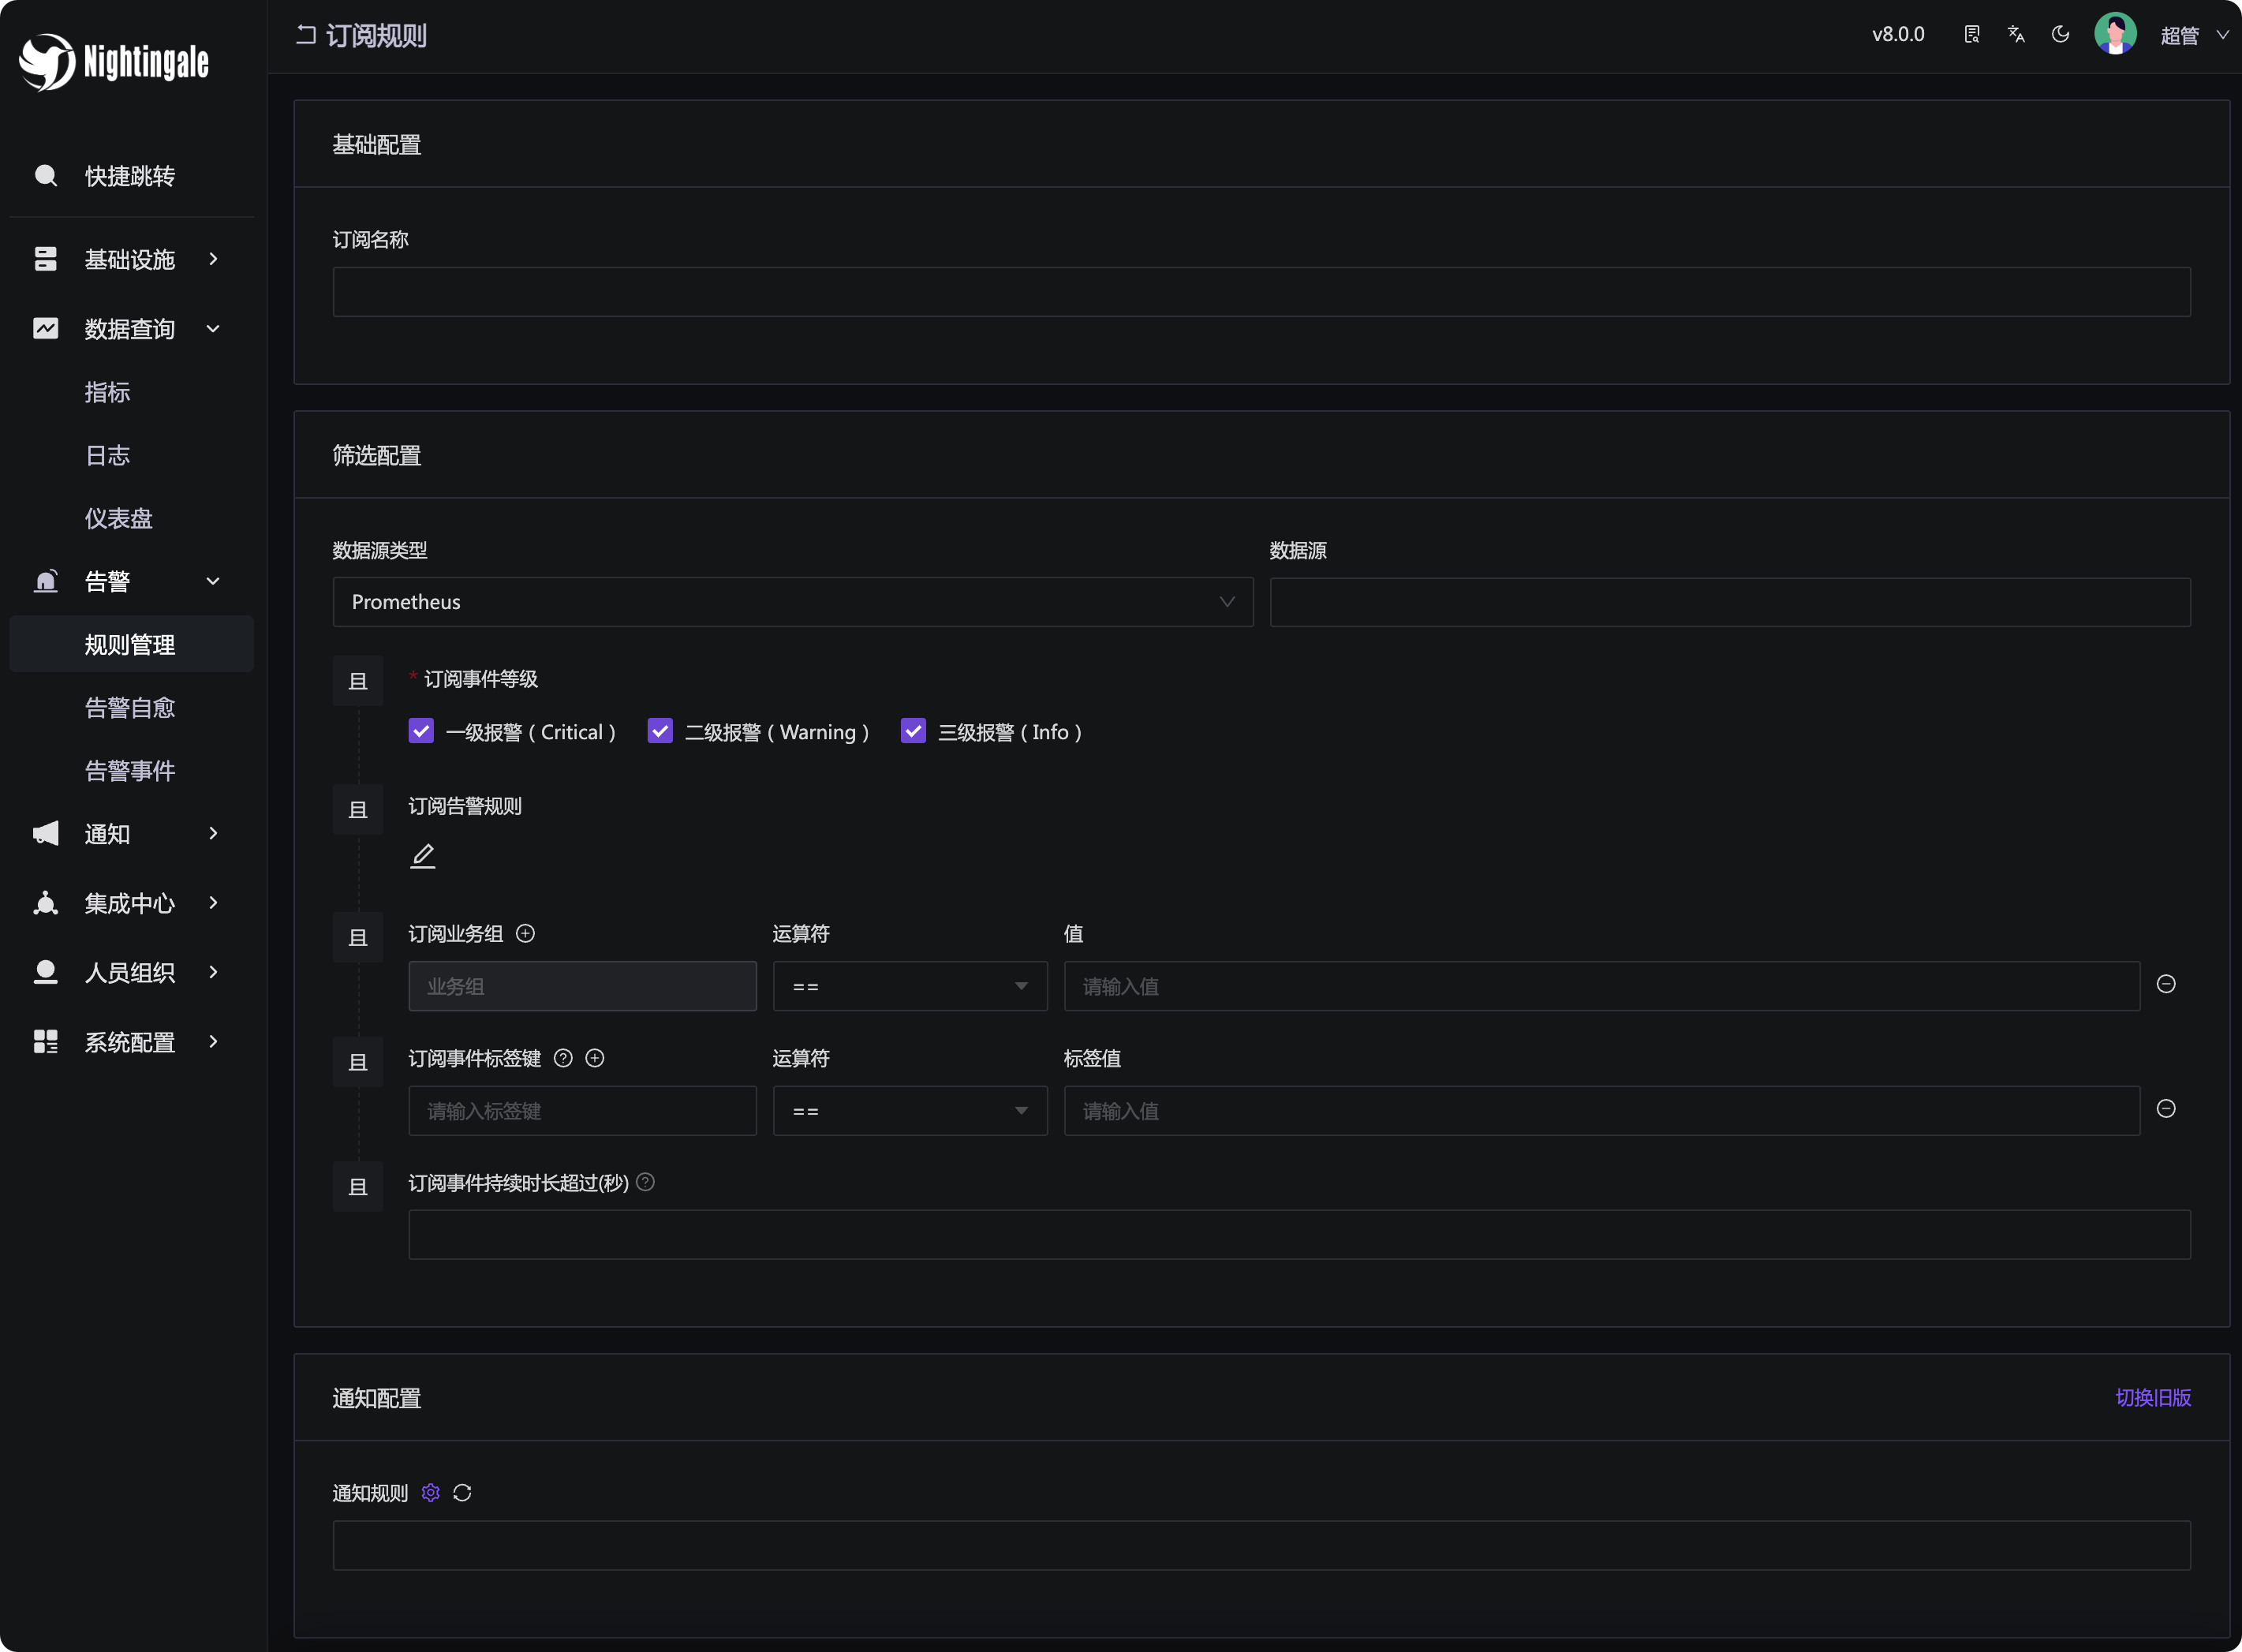This screenshot has height=1652, width=2242.
Task: Uncheck 二级报警 (Warning) checkbox
Action: (x=660, y=732)
